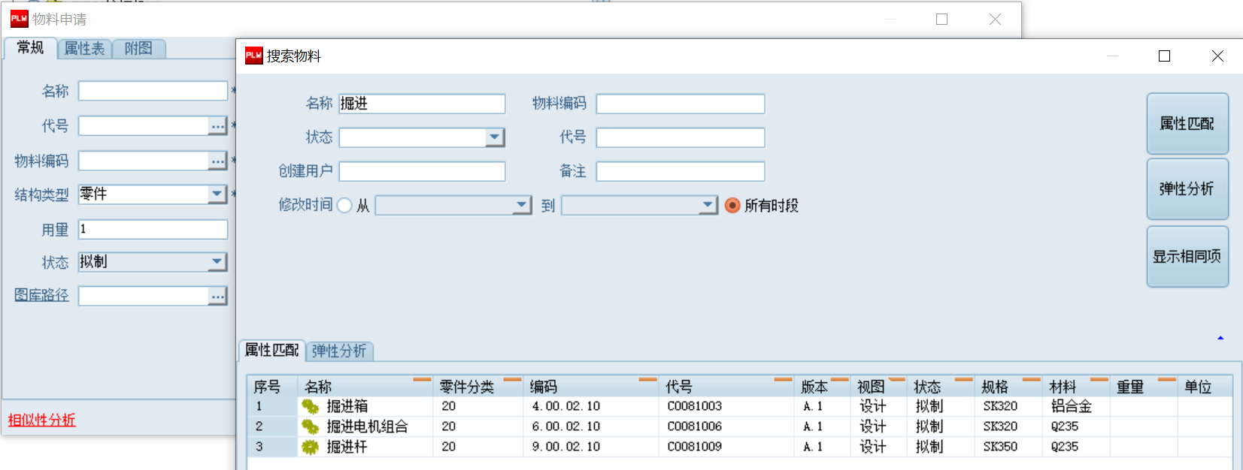Open the 从 start date dropdown
This screenshot has height=470, width=1243.
click(522, 205)
